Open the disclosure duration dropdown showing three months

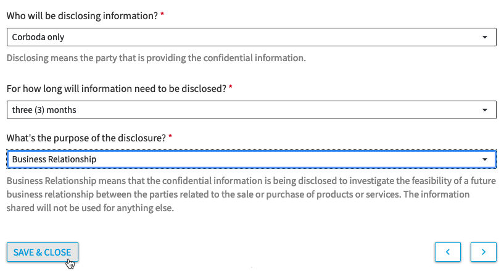251,110
